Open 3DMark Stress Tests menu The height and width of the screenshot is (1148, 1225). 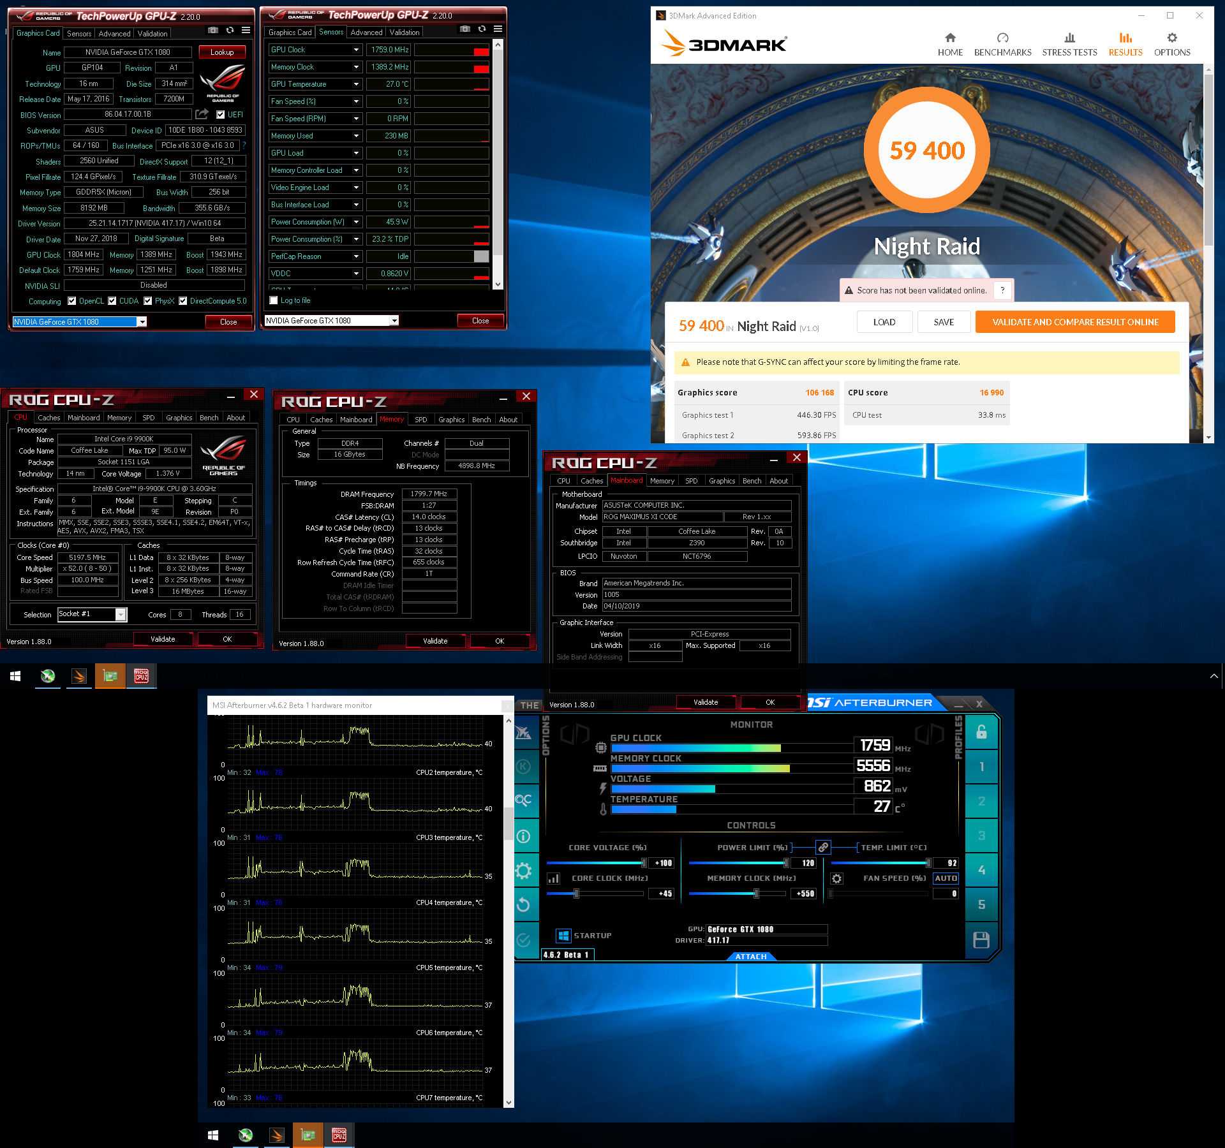pyautogui.click(x=1069, y=45)
